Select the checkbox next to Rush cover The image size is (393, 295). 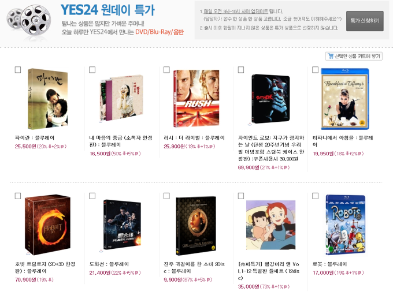point(166,70)
